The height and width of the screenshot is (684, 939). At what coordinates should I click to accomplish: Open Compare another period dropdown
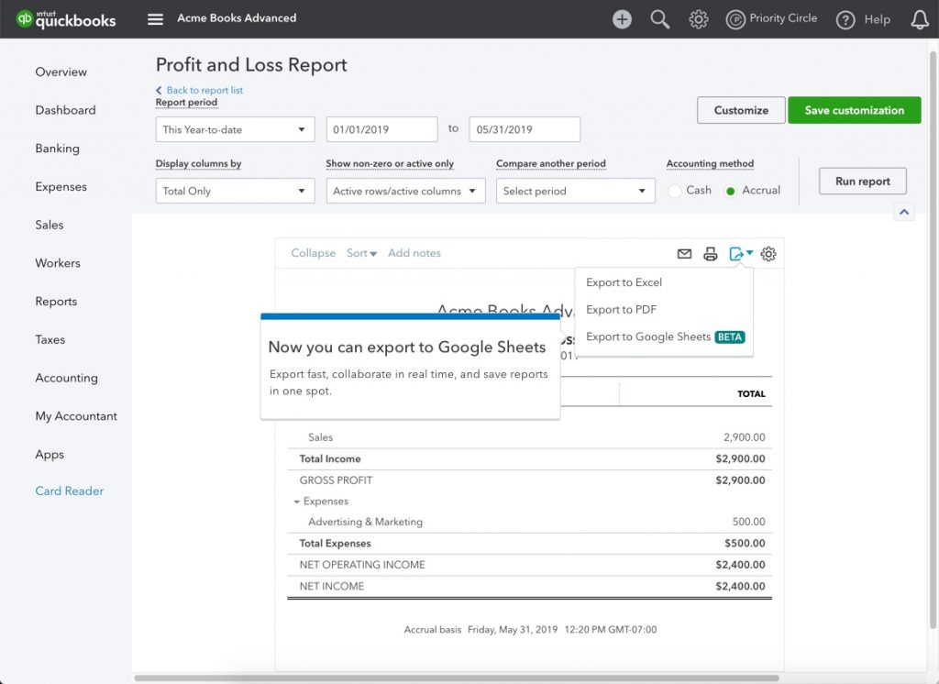click(576, 191)
